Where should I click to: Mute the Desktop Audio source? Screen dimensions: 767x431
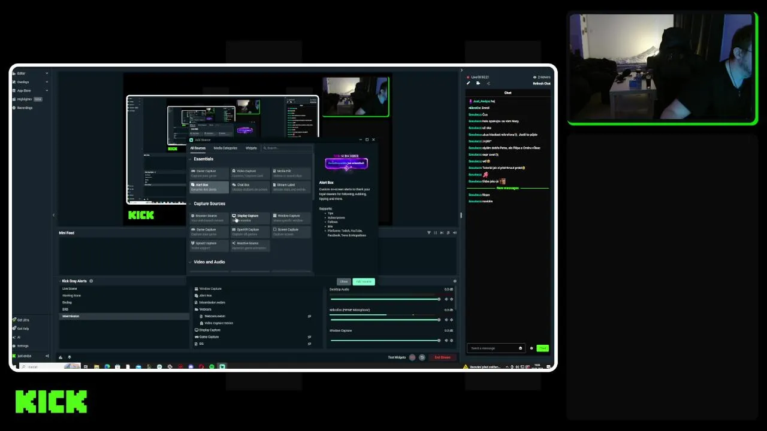coord(446,299)
